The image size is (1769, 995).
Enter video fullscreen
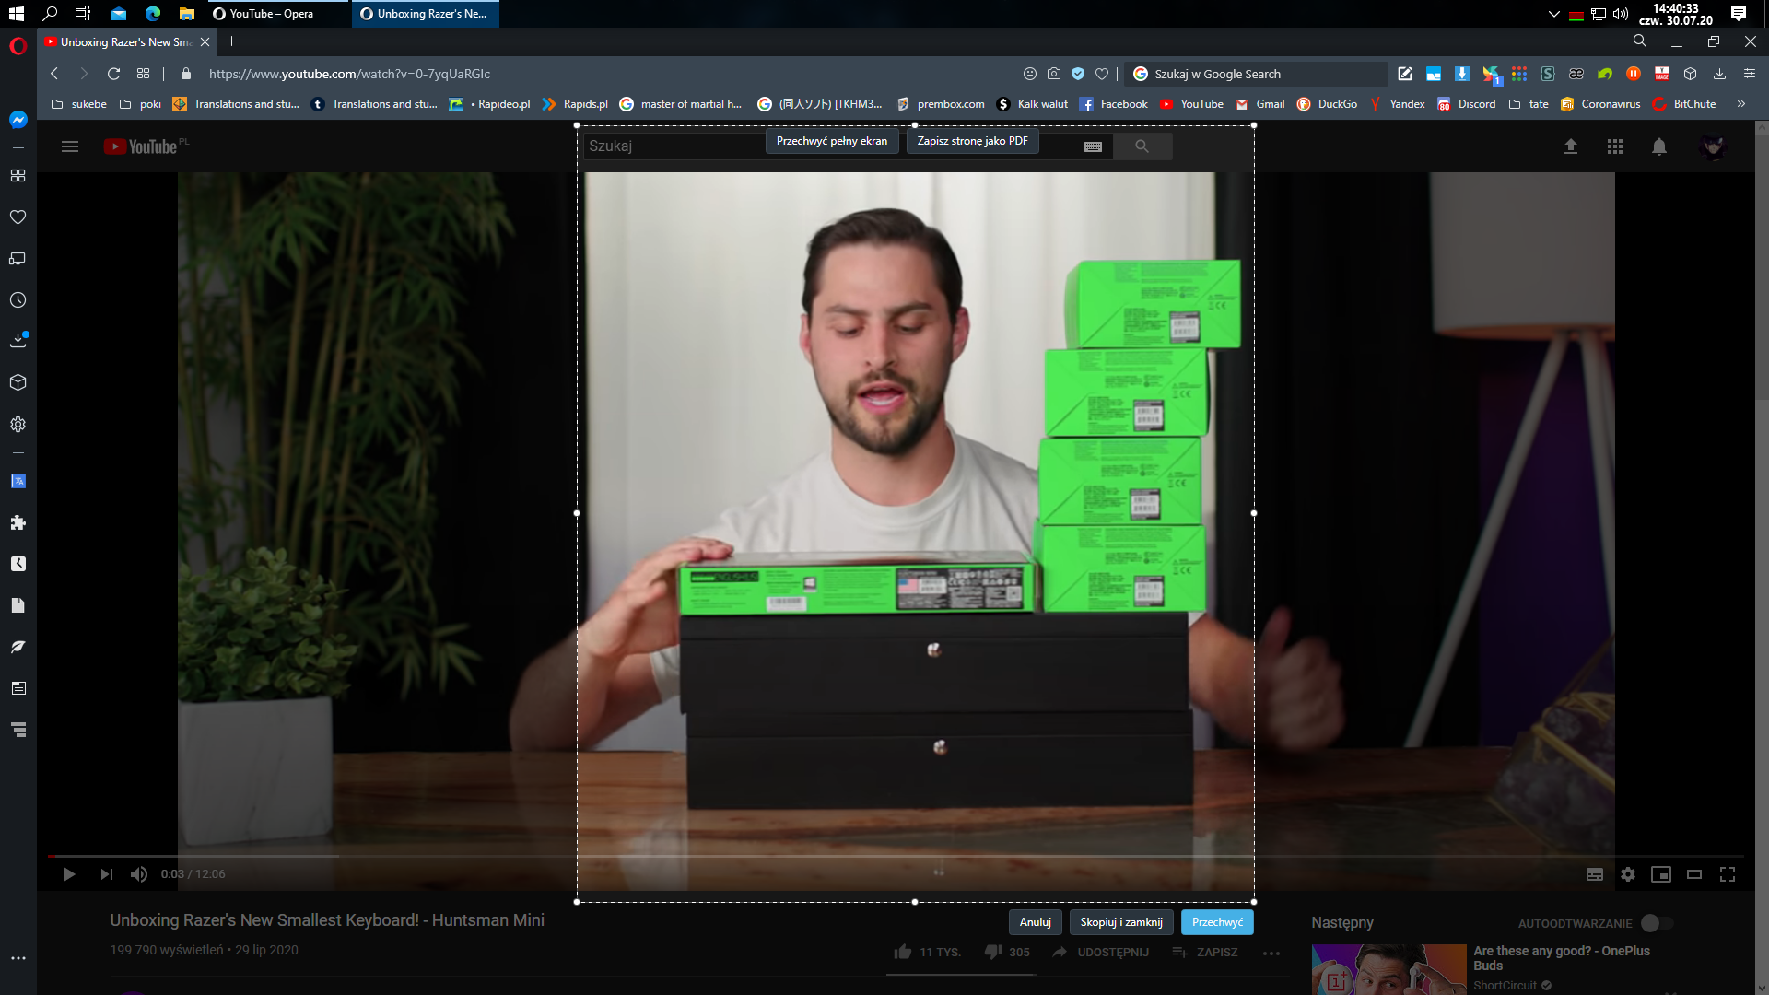1728,874
